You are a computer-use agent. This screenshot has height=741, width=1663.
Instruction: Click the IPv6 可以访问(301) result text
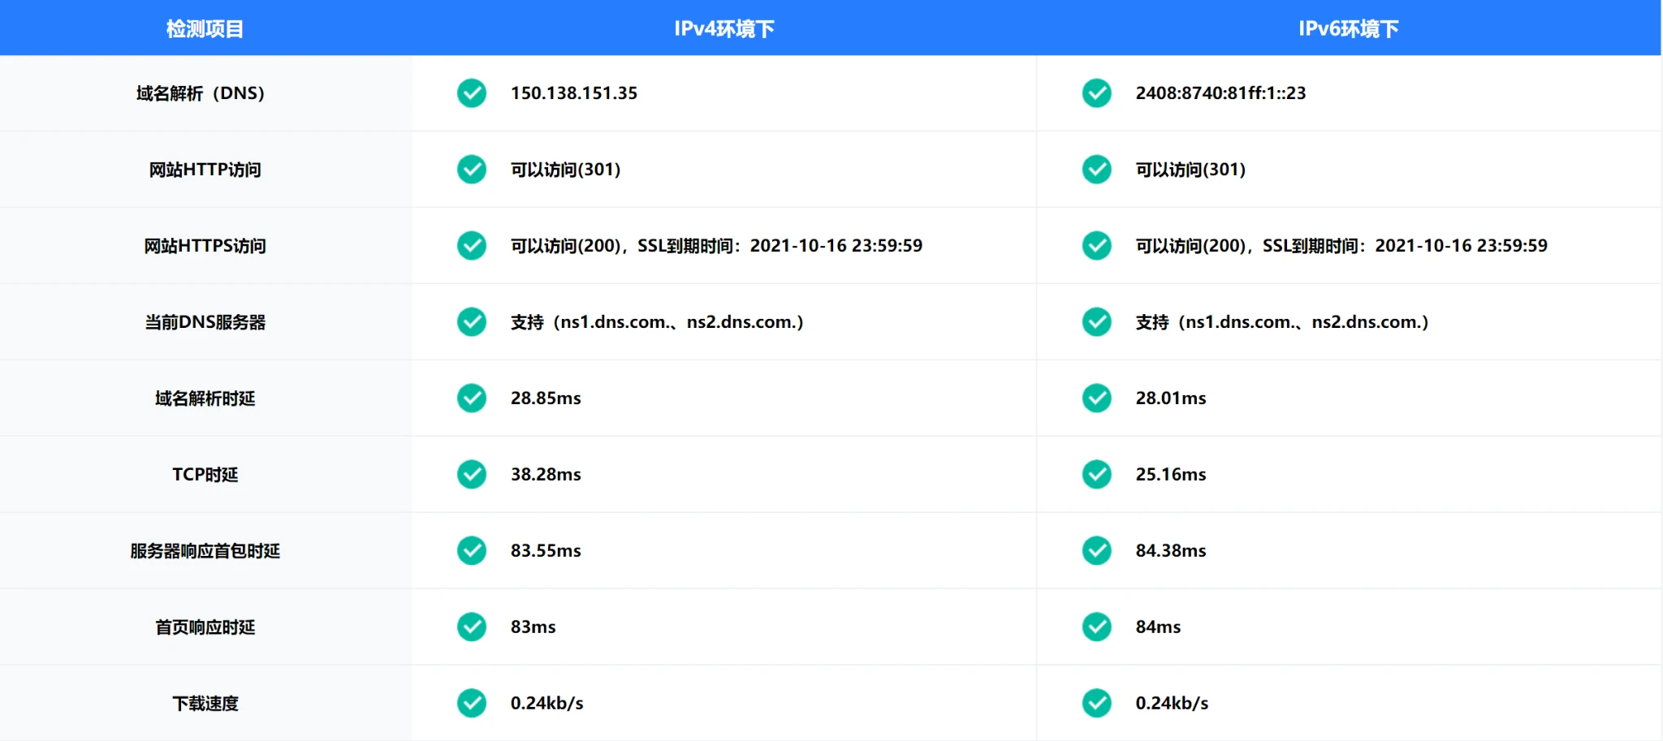(1190, 170)
